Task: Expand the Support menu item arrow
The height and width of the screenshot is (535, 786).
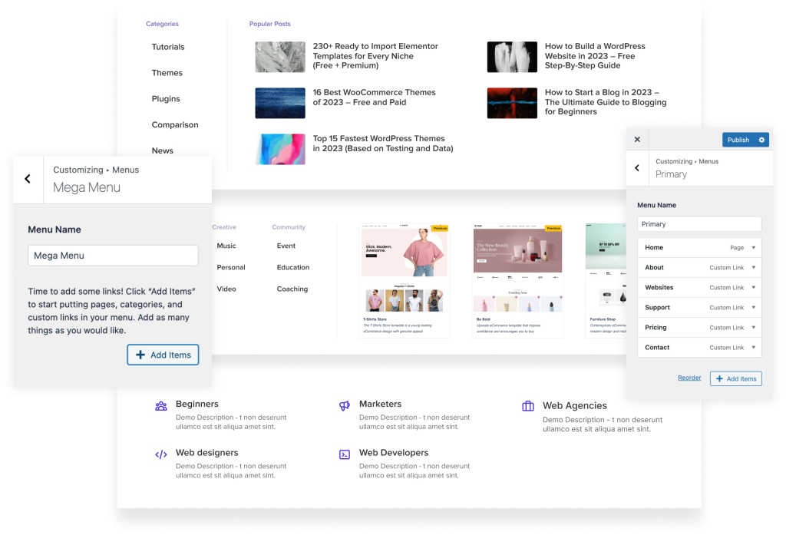Action: [754, 307]
